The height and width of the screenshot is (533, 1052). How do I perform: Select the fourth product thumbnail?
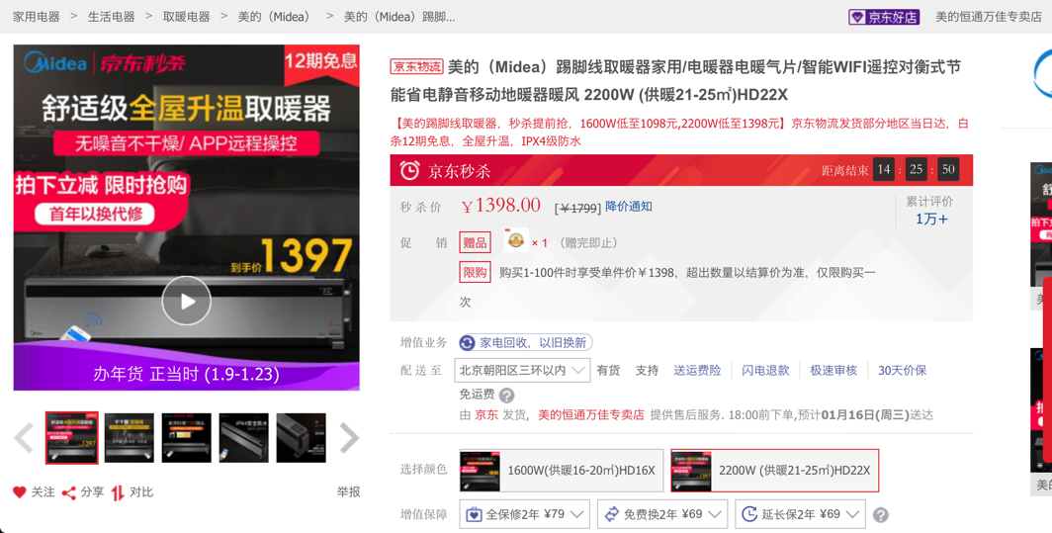pos(243,438)
